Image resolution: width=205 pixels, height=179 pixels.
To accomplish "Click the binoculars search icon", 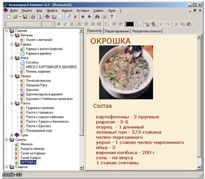I will click(97, 17).
